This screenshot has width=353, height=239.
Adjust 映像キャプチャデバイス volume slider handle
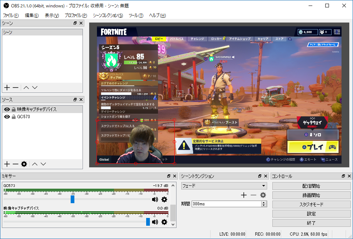point(148,222)
